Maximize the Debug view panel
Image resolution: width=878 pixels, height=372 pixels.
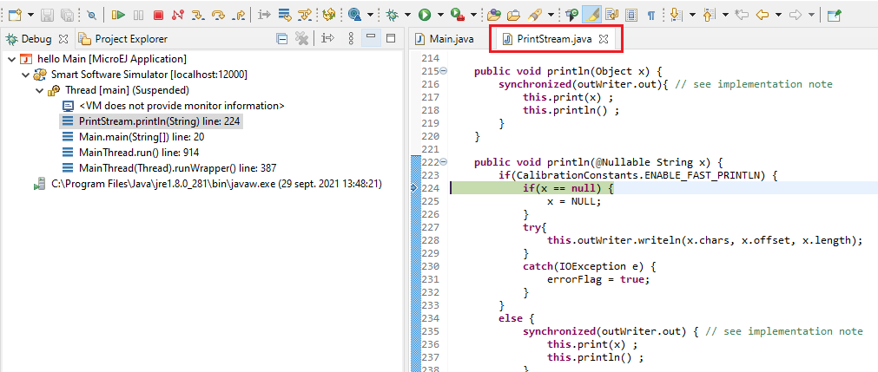pos(391,39)
